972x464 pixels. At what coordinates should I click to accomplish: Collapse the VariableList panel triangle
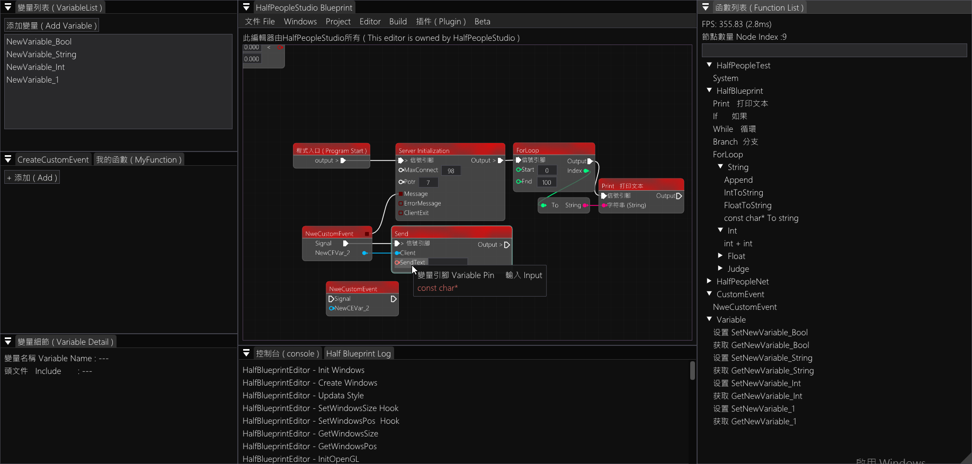click(x=8, y=7)
